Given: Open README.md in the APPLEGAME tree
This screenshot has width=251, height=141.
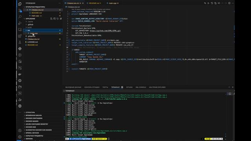Looking at the screenshot, I should pyautogui.click(x=43, y=45).
